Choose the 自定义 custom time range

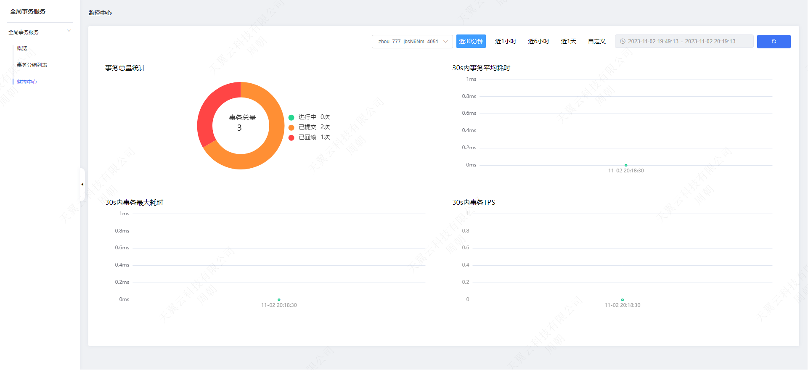(597, 41)
